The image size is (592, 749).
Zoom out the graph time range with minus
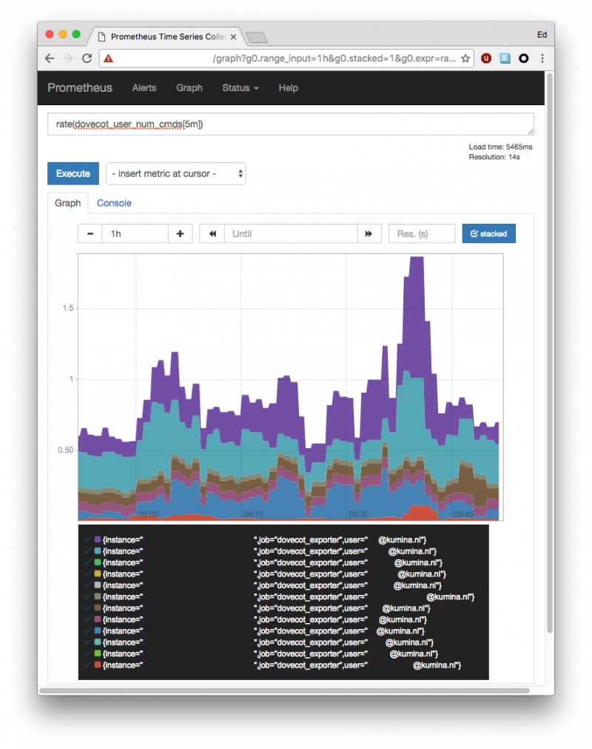89,233
